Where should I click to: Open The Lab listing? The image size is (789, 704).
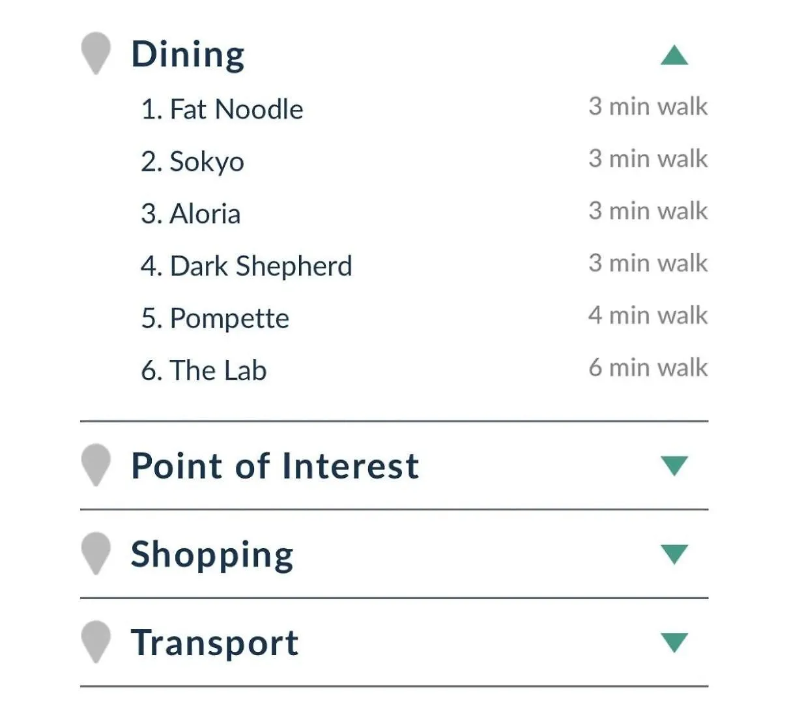(204, 370)
